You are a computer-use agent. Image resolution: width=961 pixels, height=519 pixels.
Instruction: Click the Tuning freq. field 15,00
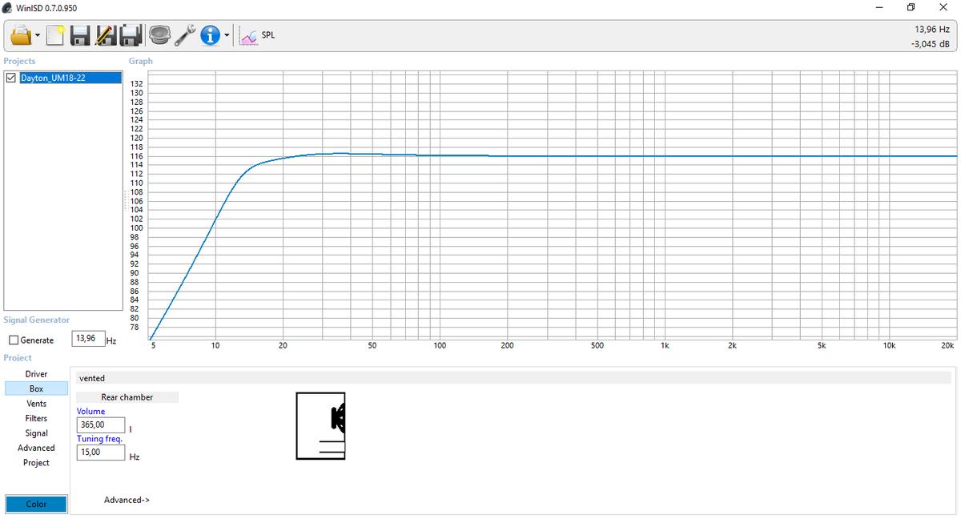point(101,453)
